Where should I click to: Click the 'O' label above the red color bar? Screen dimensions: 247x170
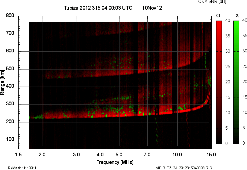click(218, 16)
